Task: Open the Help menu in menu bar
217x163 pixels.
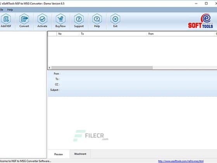Action: tap(10, 10)
